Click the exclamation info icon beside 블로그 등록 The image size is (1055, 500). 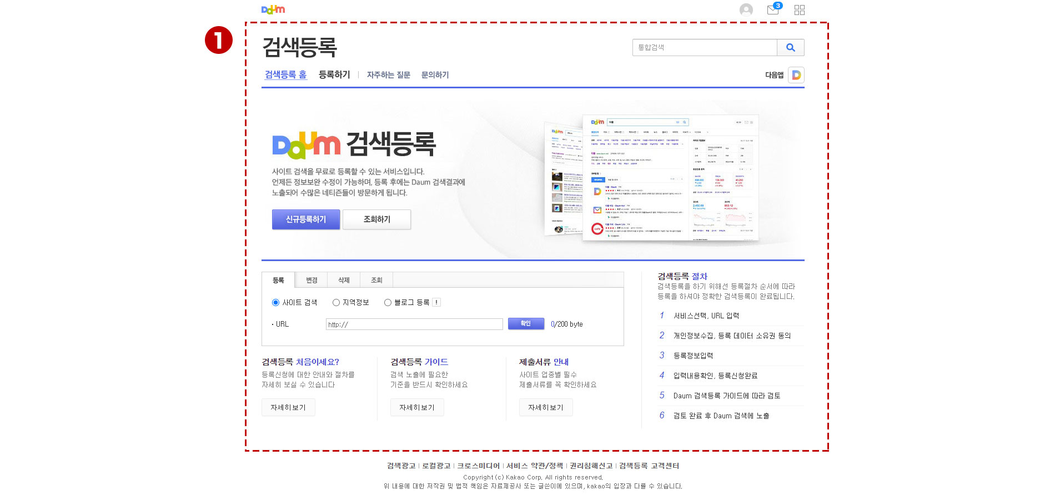tap(436, 302)
